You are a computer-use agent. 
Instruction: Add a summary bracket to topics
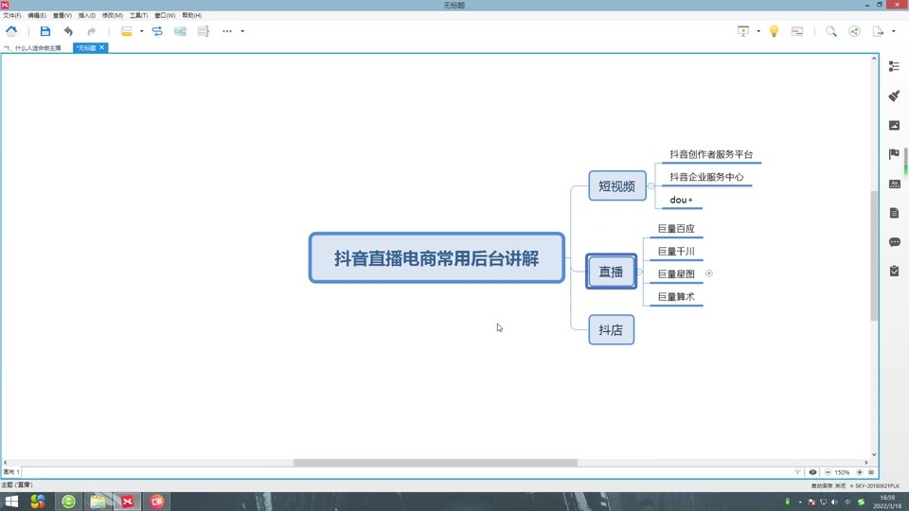[203, 31]
